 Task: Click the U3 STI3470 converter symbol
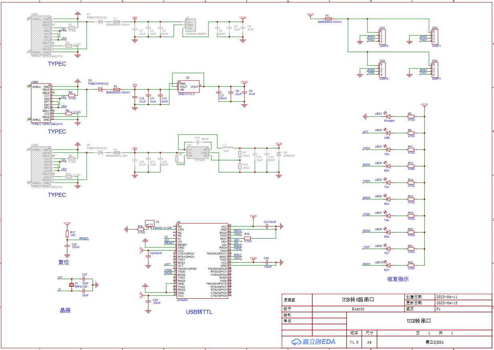tap(197, 153)
